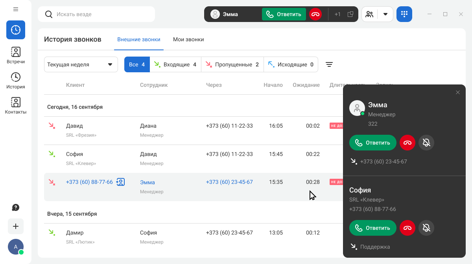Toggle the Пропущенные calls filter
The image size is (472, 264).
(232, 64)
